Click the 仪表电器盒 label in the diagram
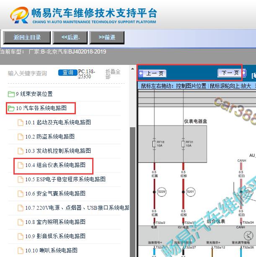Screen dimensions: 256x257 [x=195, y=121]
